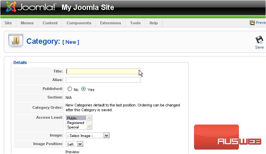Screen dimensions: 266x154
Task: Open the Help menu
Action: [154, 23]
